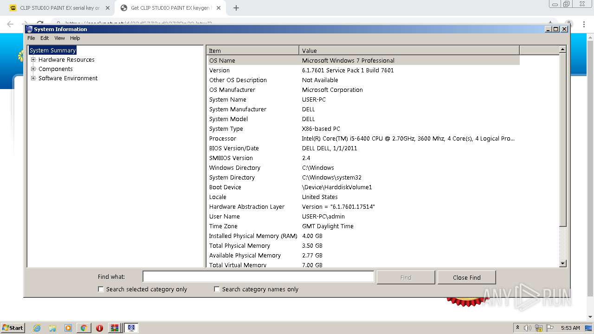Open the volume control tray icon
This screenshot has width=594, height=334.
[528, 328]
